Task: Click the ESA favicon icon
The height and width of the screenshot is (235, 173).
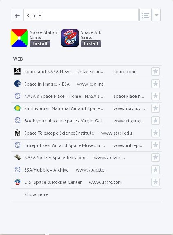Action: pyautogui.click(x=18, y=84)
